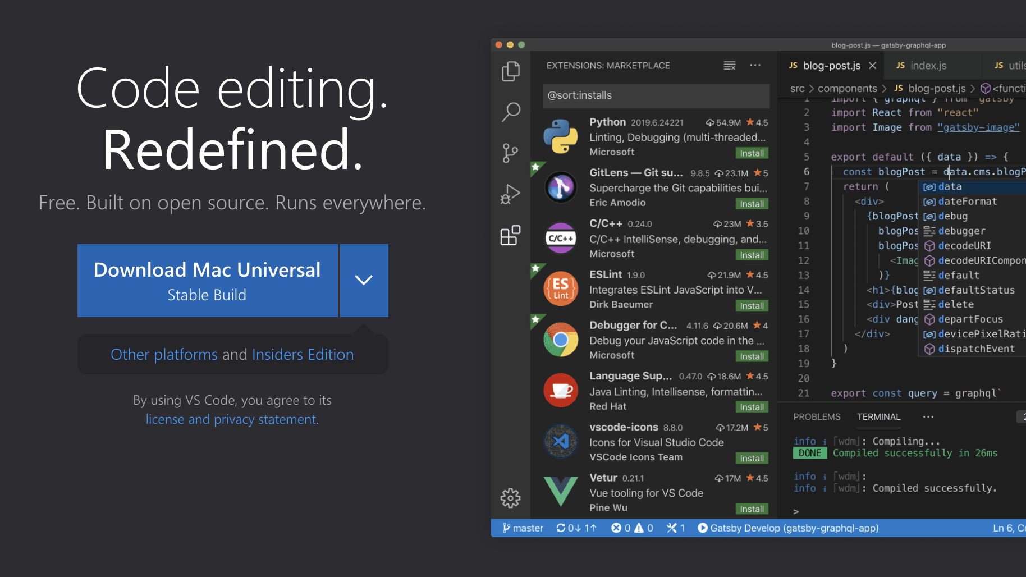
Task: Select 'debug' autocomplete suggestion
Action: (972, 216)
